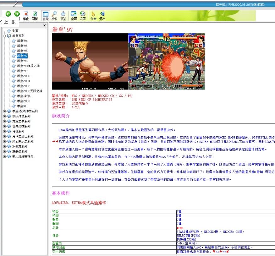Click the book icon beside 双截龙系列
Screen dimensions: 275x256
point(9,146)
